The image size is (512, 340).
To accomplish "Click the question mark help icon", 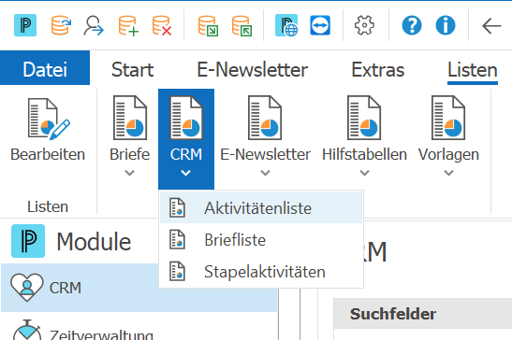I will [412, 25].
